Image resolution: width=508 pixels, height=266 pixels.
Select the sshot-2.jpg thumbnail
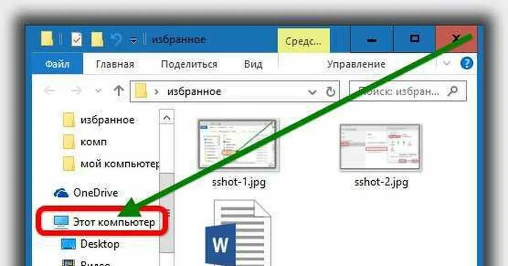point(381,147)
